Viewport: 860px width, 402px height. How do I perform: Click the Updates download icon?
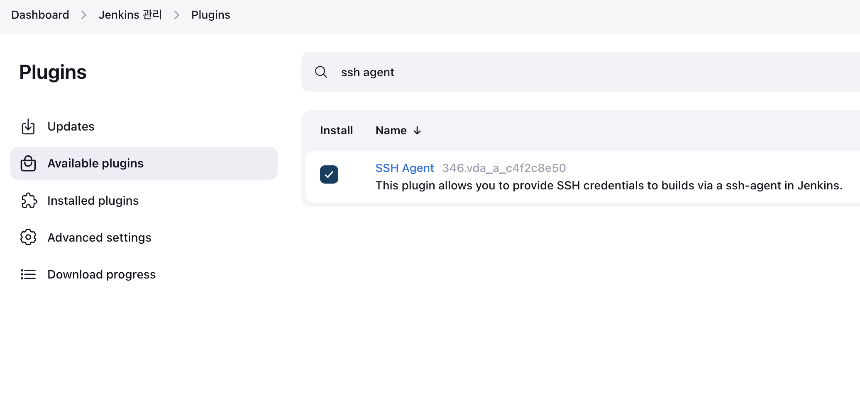tap(28, 126)
